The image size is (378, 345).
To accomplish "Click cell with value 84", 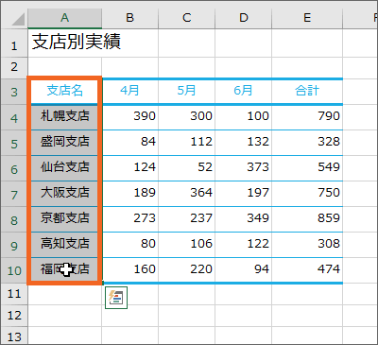I will (130, 143).
